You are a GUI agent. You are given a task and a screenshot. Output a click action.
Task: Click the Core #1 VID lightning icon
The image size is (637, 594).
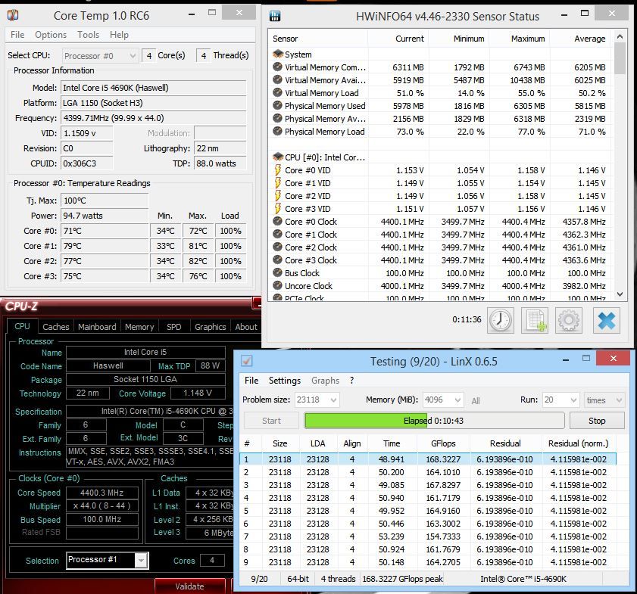(278, 183)
